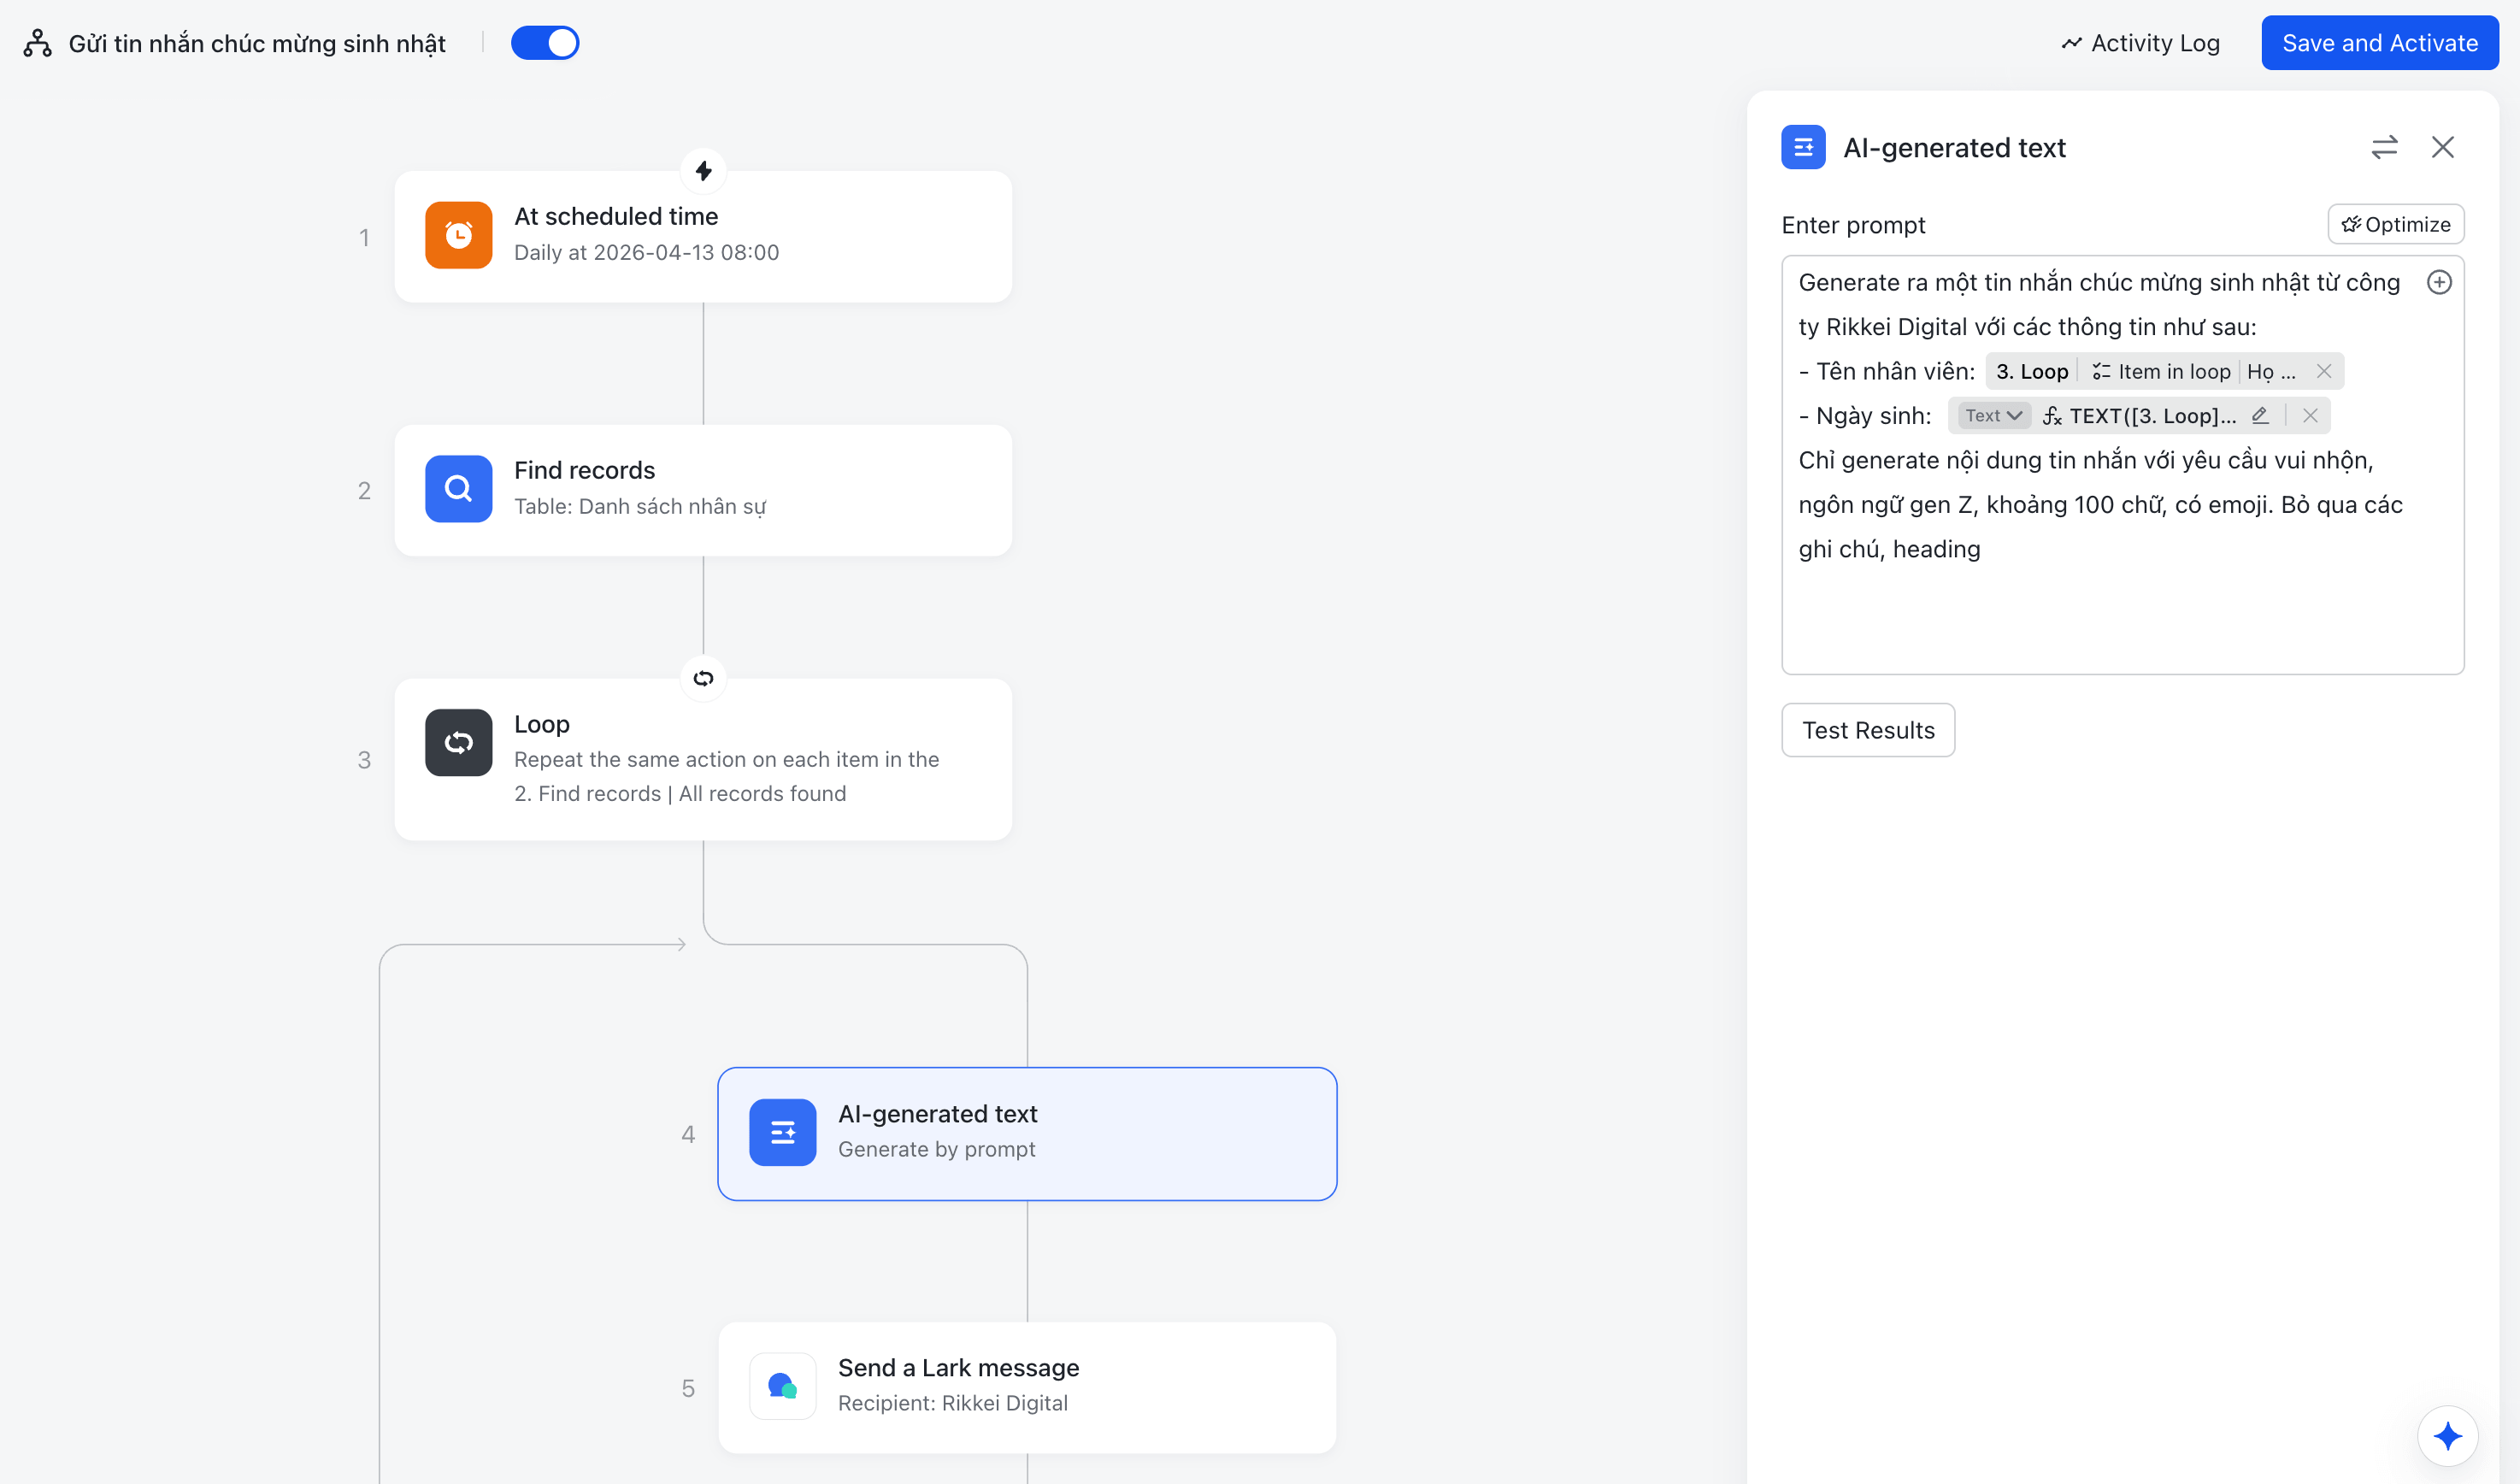The height and width of the screenshot is (1484, 2520).
Task: Click the workflow hierarchy icon beside the title
Action: 38,43
